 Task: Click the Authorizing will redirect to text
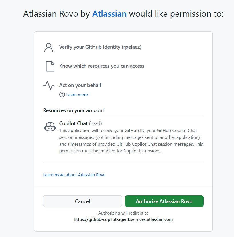click(123, 213)
